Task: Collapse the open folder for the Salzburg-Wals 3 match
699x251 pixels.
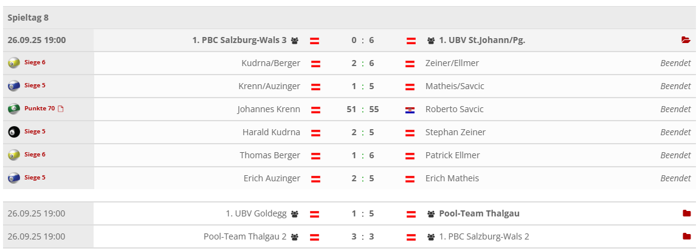Action: coord(686,41)
